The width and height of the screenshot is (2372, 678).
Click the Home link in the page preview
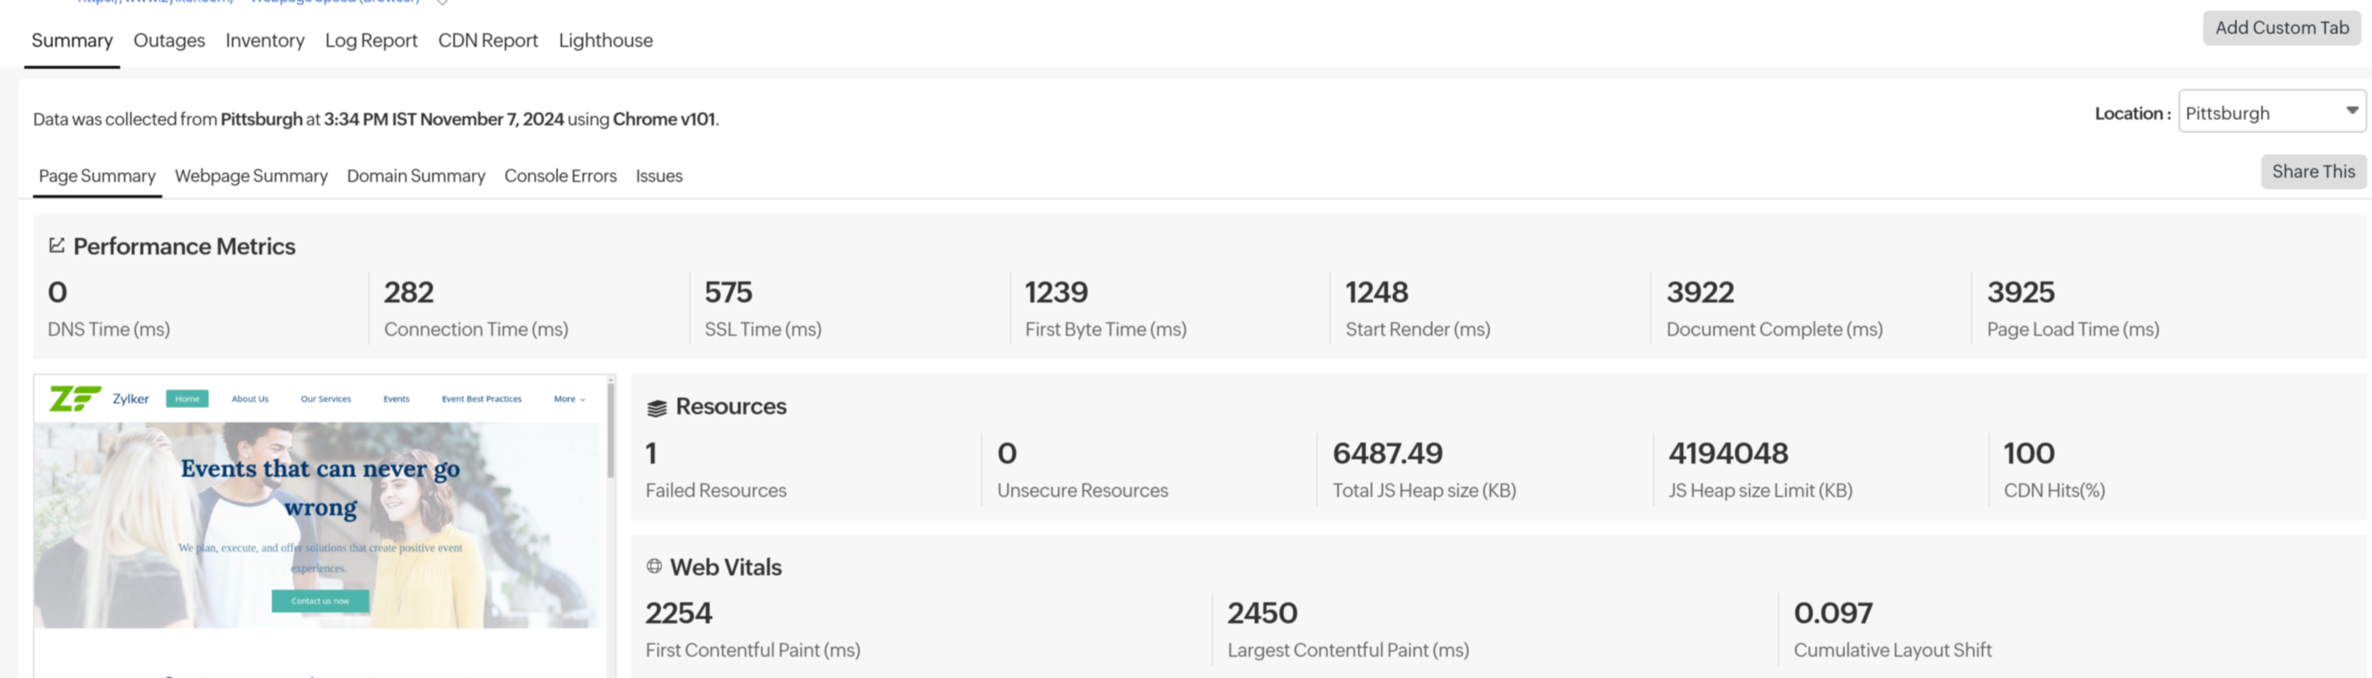click(187, 399)
